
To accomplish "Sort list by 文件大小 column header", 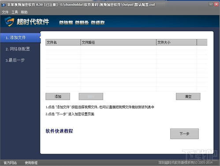I will click(x=176, y=42).
